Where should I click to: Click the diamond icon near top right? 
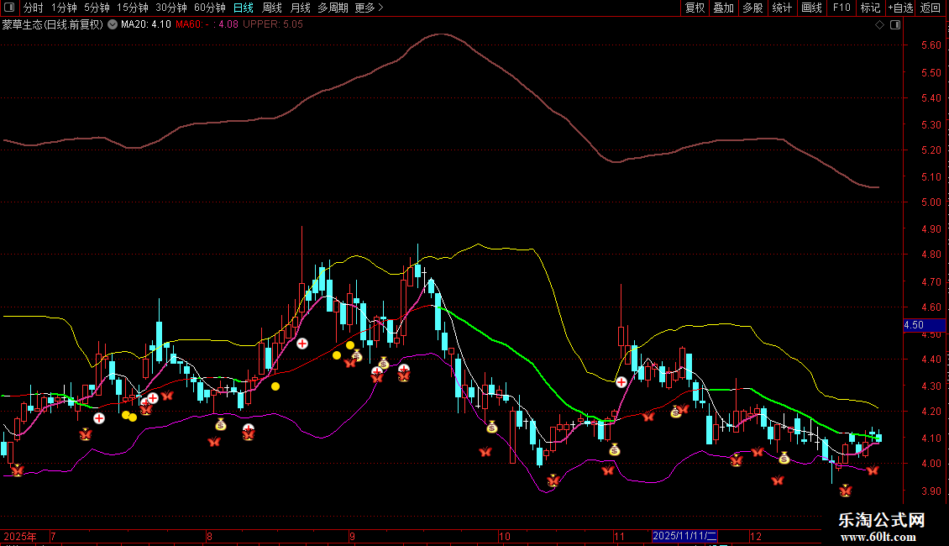click(879, 24)
